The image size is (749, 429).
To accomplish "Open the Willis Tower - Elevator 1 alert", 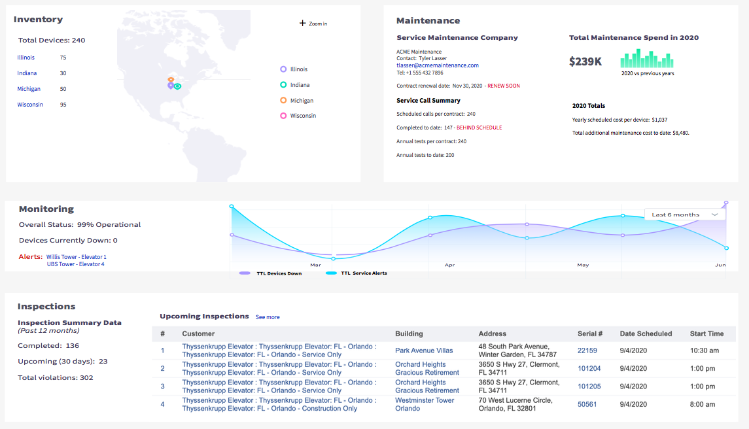I will click(x=76, y=257).
